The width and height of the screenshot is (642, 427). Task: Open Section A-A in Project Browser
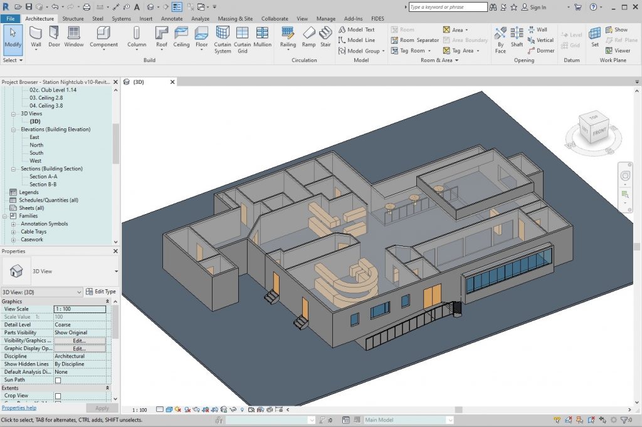click(43, 177)
